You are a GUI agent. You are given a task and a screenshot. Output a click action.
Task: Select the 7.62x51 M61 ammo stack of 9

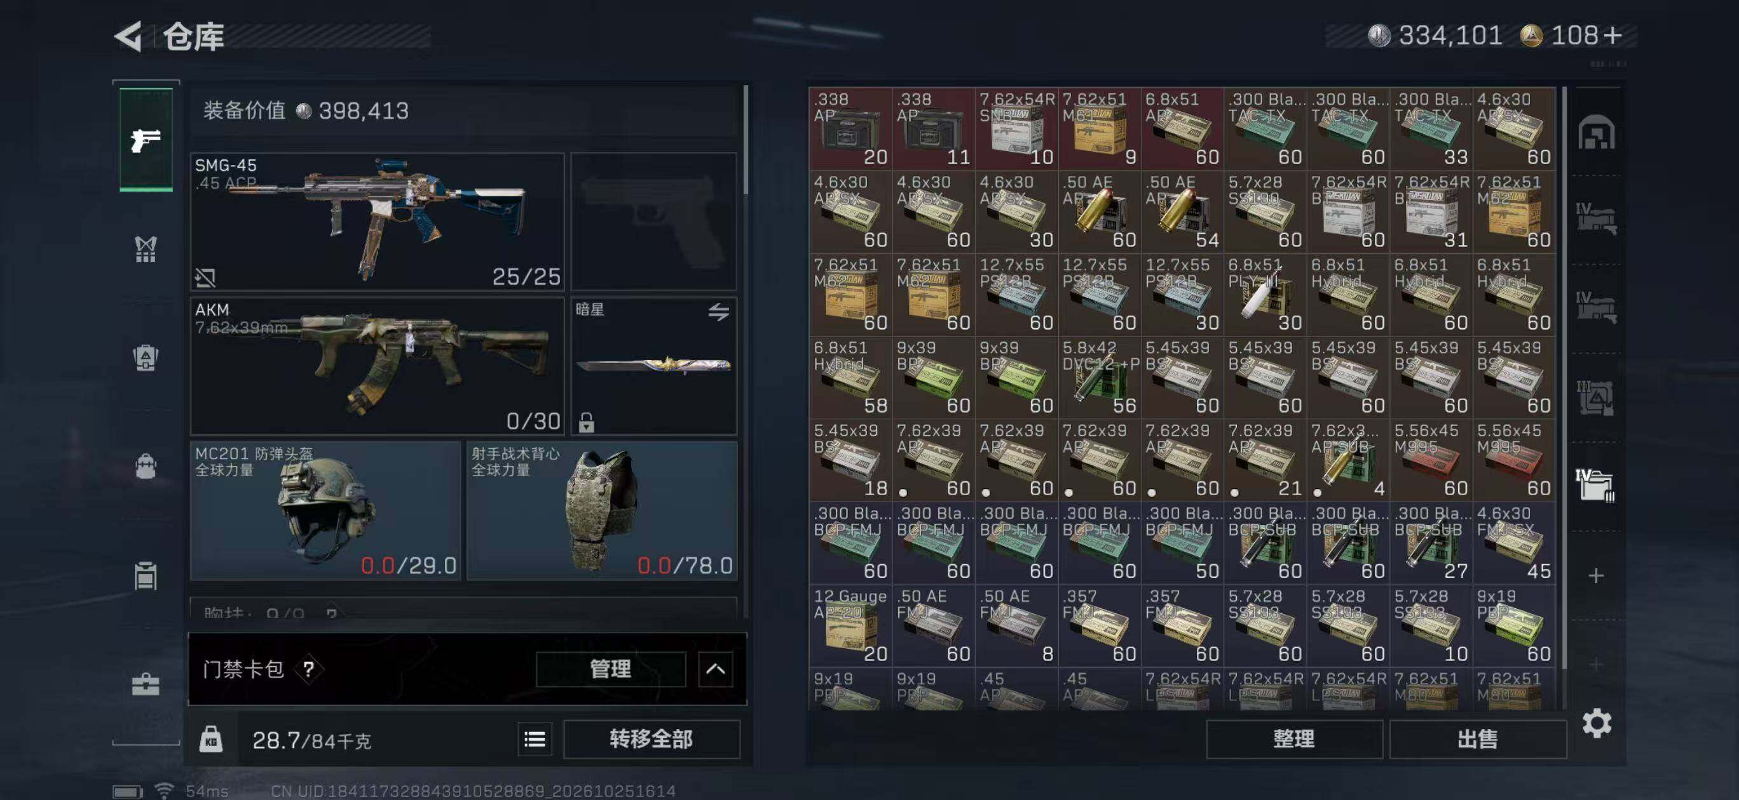[1099, 128]
